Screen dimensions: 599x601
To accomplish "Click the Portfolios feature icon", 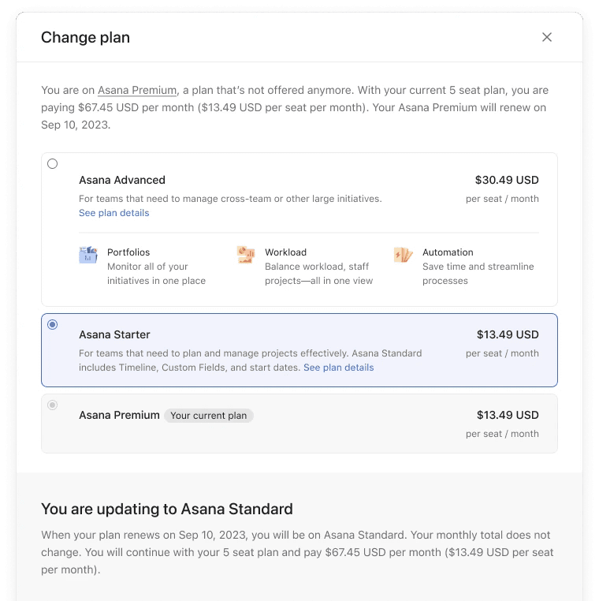I will [x=87, y=255].
